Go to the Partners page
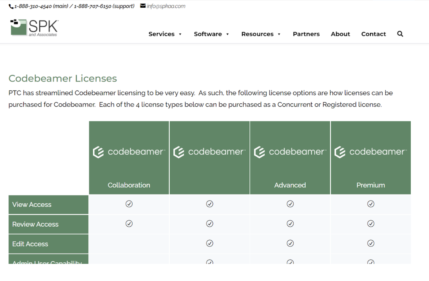 pyautogui.click(x=306, y=34)
